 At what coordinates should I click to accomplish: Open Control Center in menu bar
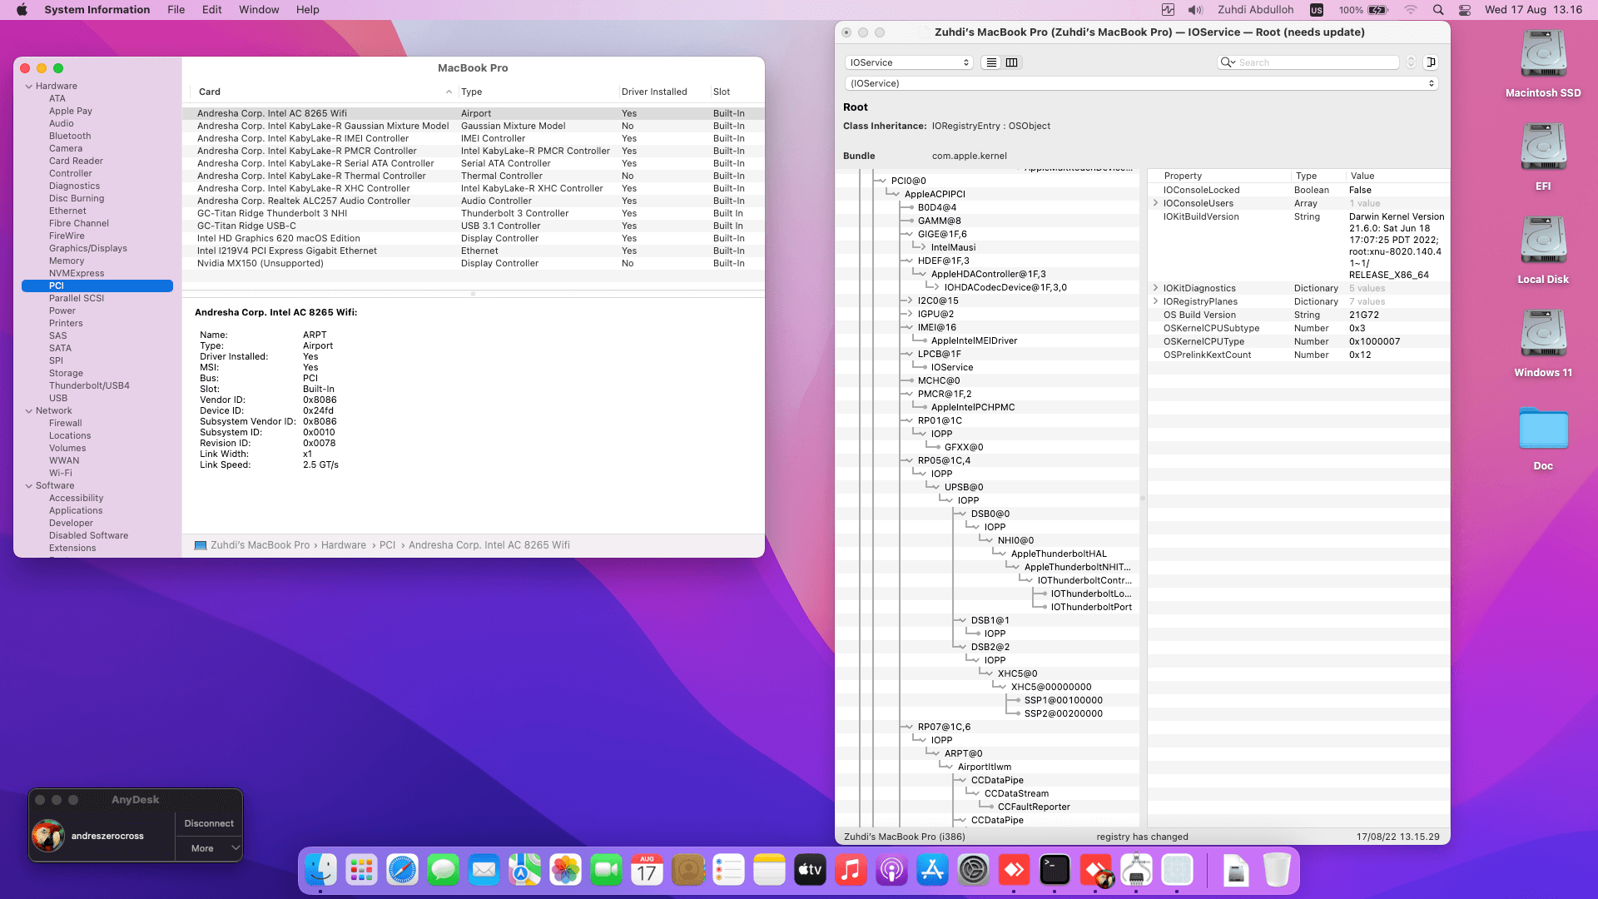point(1465,10)
